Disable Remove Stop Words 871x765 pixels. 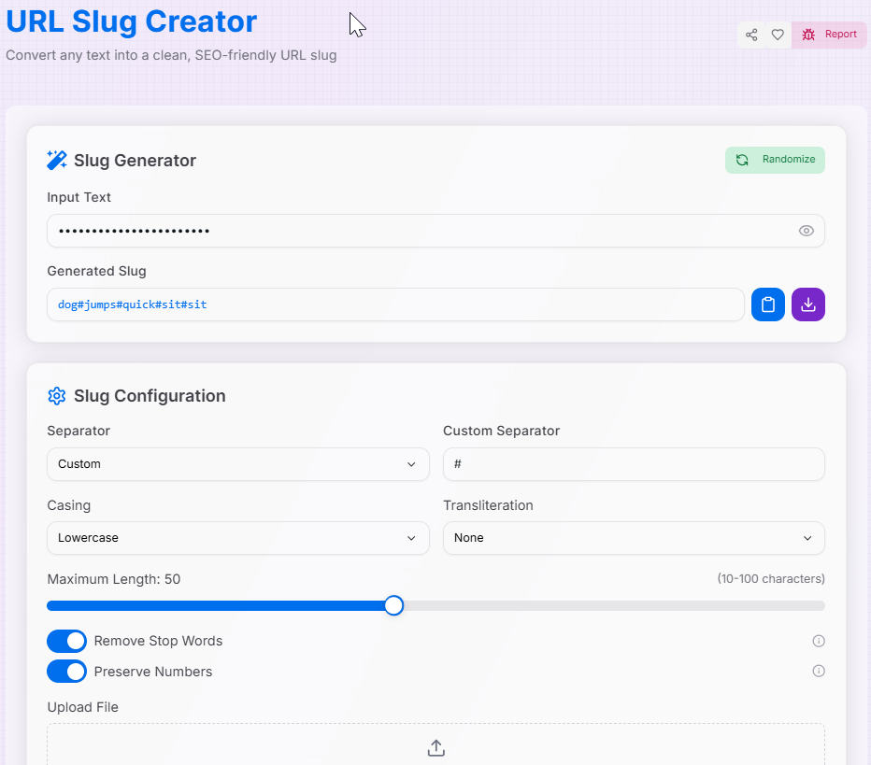pos(66,641)
